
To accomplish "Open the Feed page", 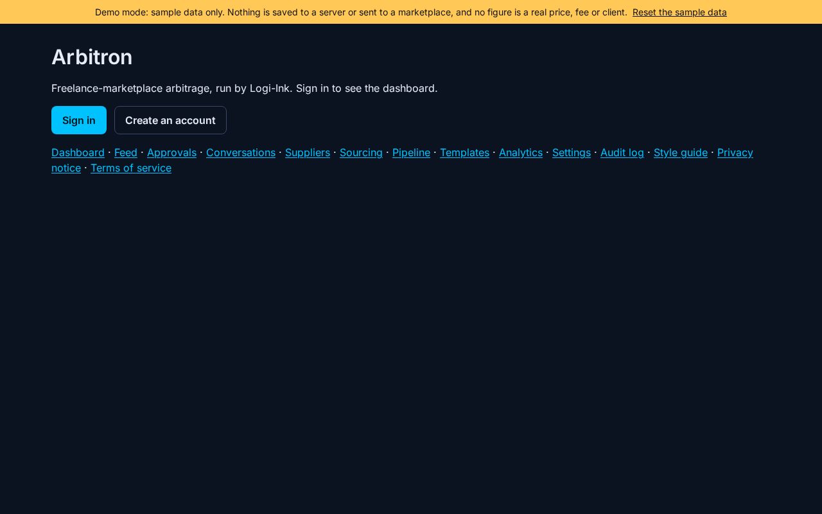I will point(126,152).
